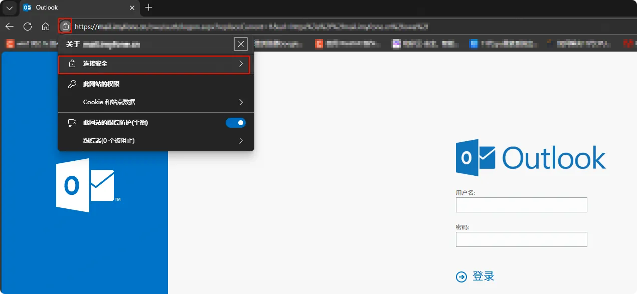Click the key icon for site permissions
The height and width of the screenshot is (294, 637).
tap(72, 84)
